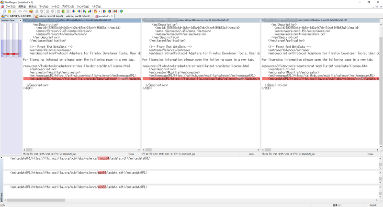Screen dimensions: 383x207
Task: Click the highlighted win32 updateURL line in the right file pane
Action: (320, 79)
